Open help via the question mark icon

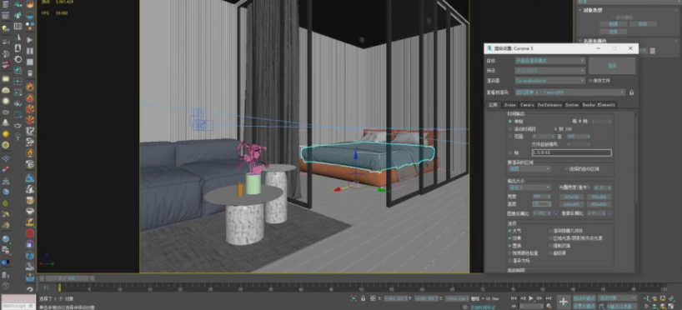(6, 286)
